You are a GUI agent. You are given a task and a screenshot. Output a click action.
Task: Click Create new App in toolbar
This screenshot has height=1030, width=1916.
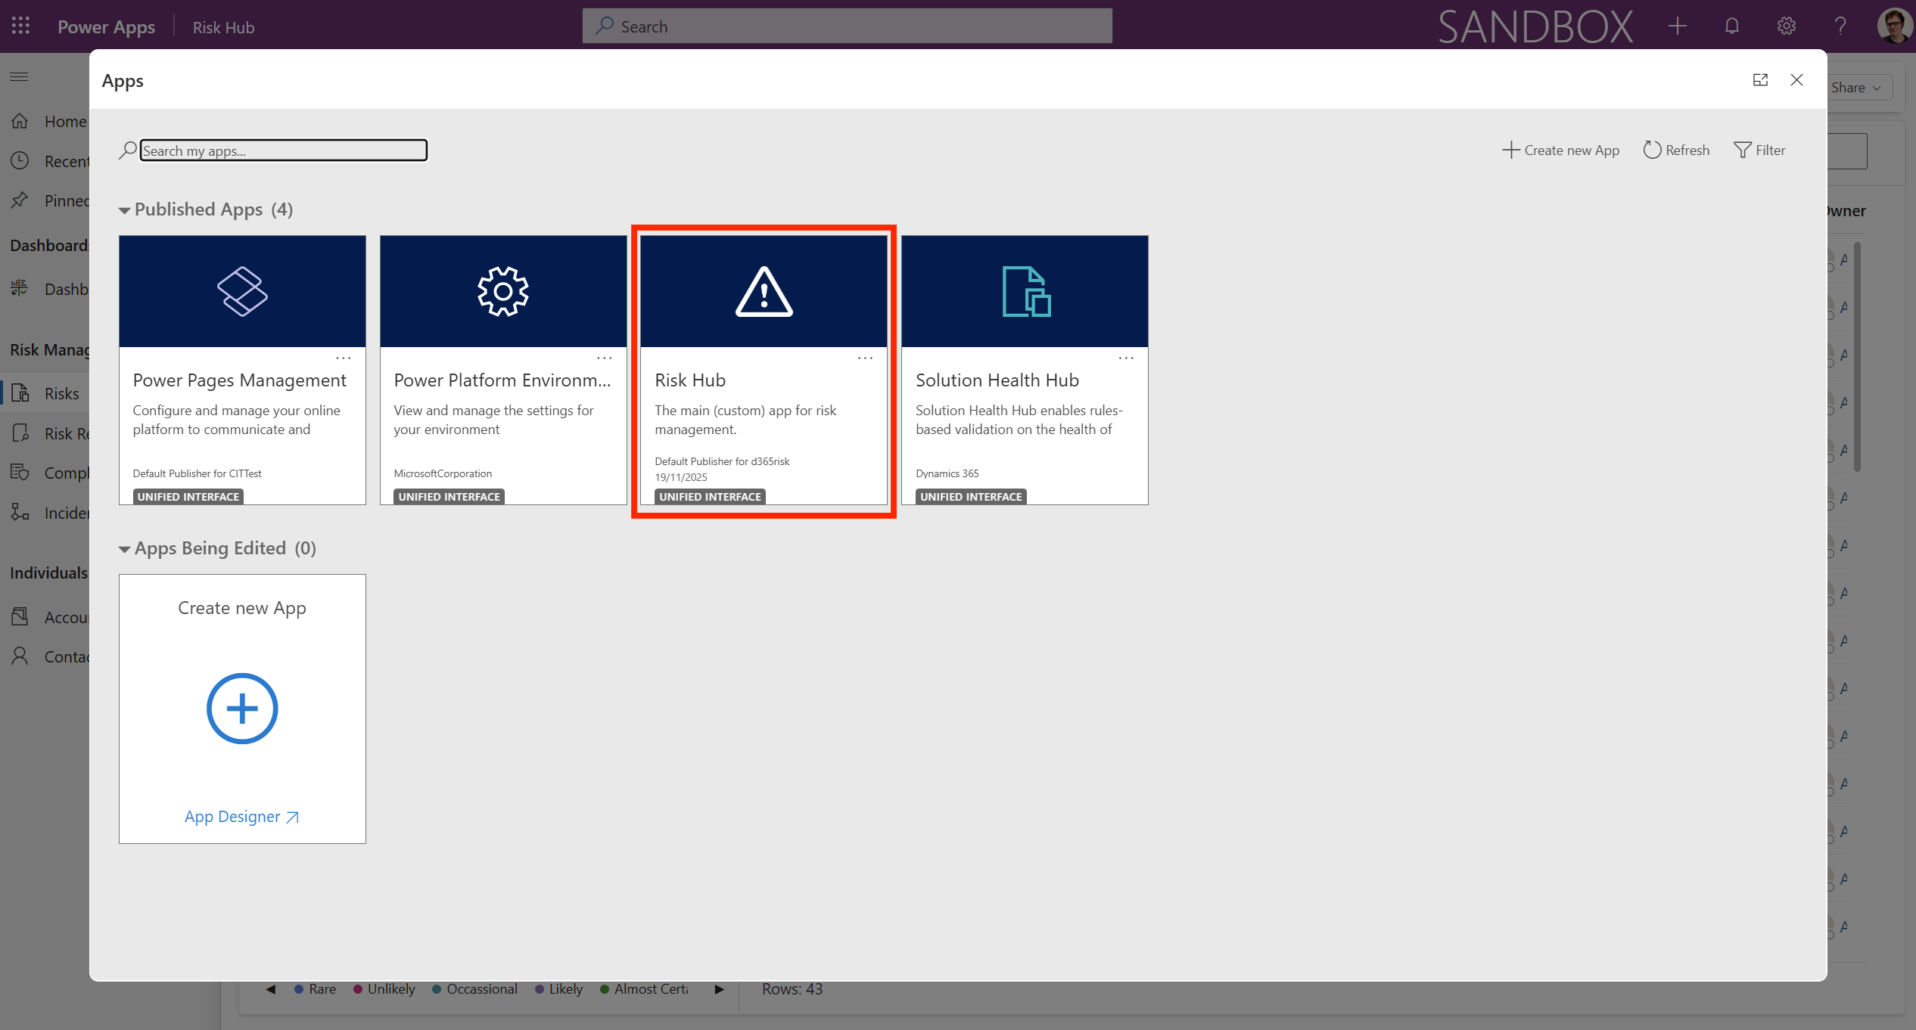1560,150
